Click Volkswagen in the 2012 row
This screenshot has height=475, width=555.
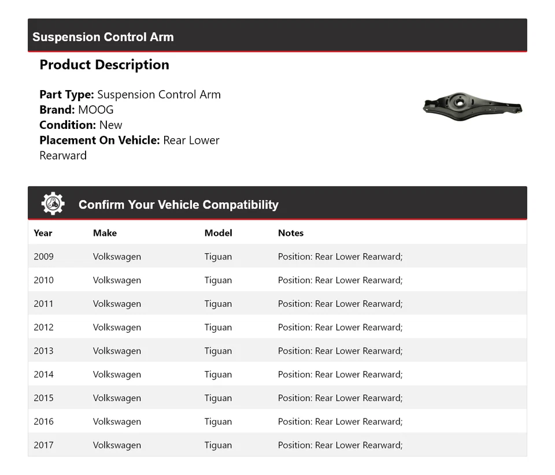pyautogui.click(x=117, y=328)
